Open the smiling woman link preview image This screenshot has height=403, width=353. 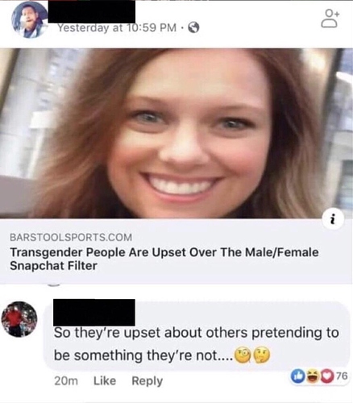point(176,134)
